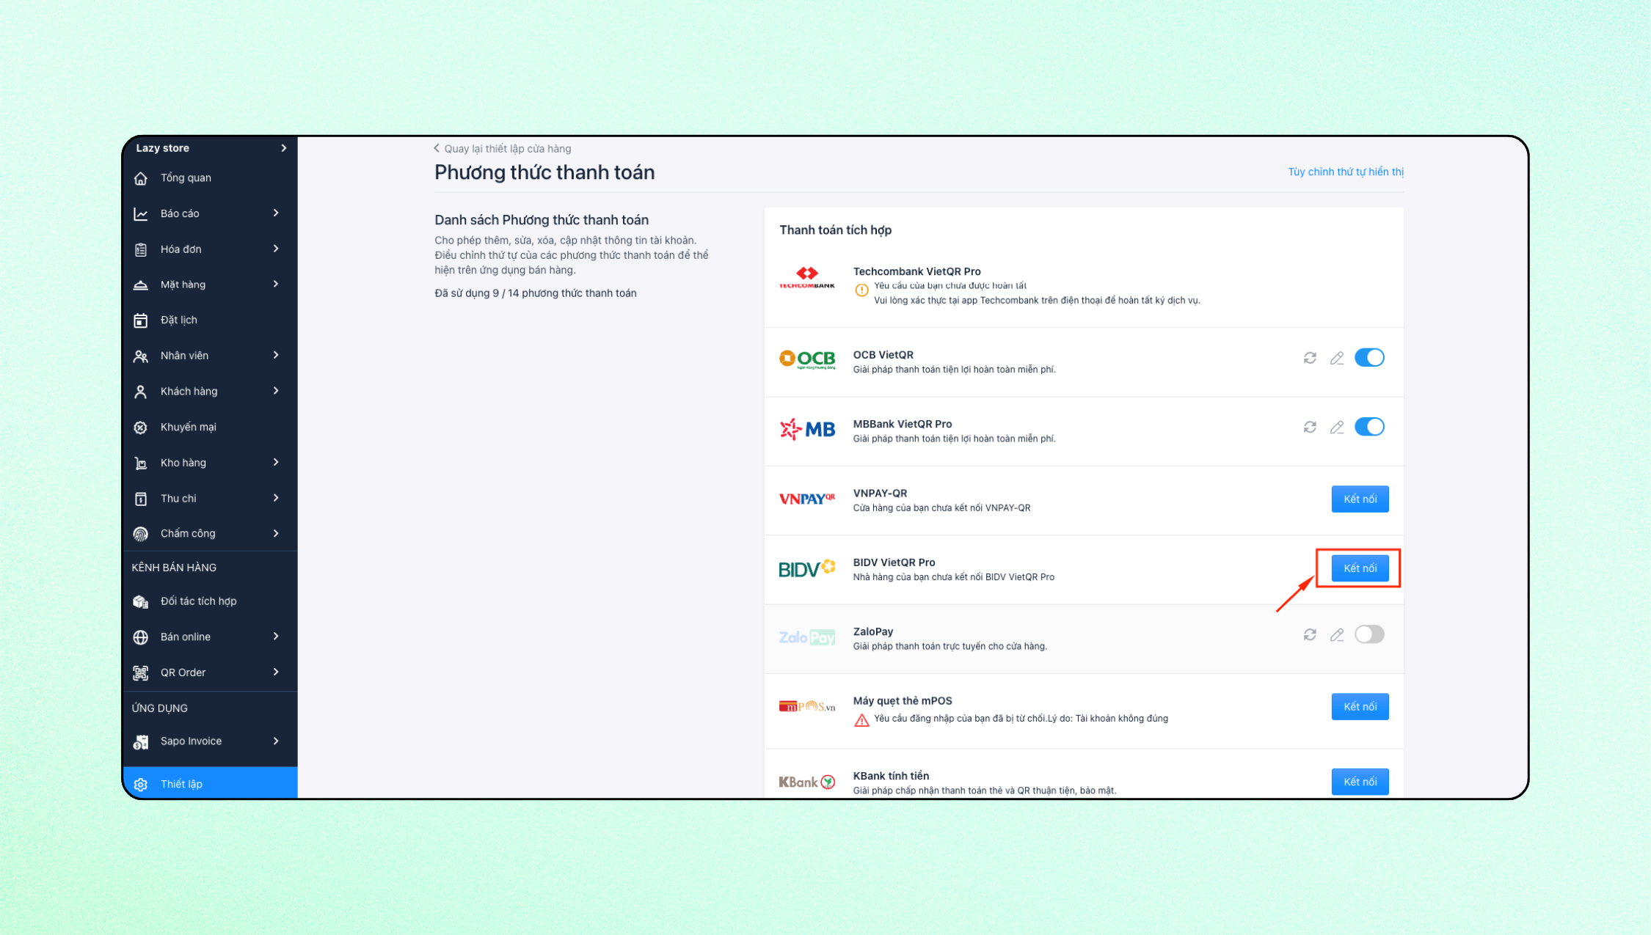Turn off MBBank VietQR Pro switch
The height and width of the screenshot is (935, 1651).
pyautogui.click(x=1369, y=427)
